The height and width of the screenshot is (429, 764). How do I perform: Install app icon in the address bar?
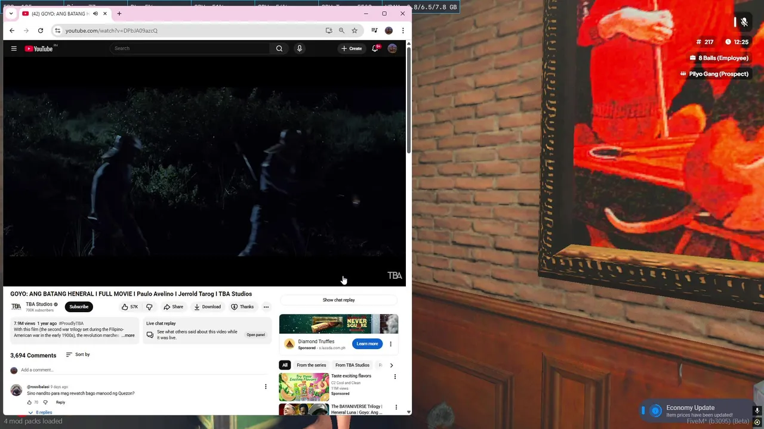(x=329, y=30)
